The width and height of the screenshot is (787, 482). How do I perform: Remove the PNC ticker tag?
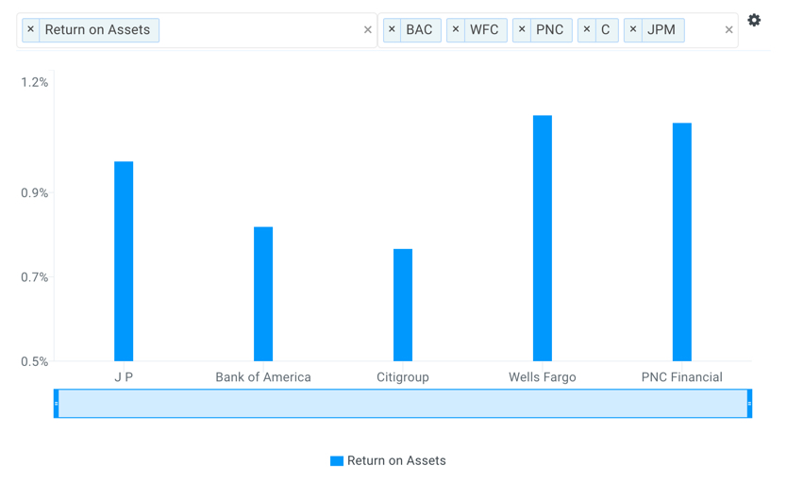[x=522, y=29]
